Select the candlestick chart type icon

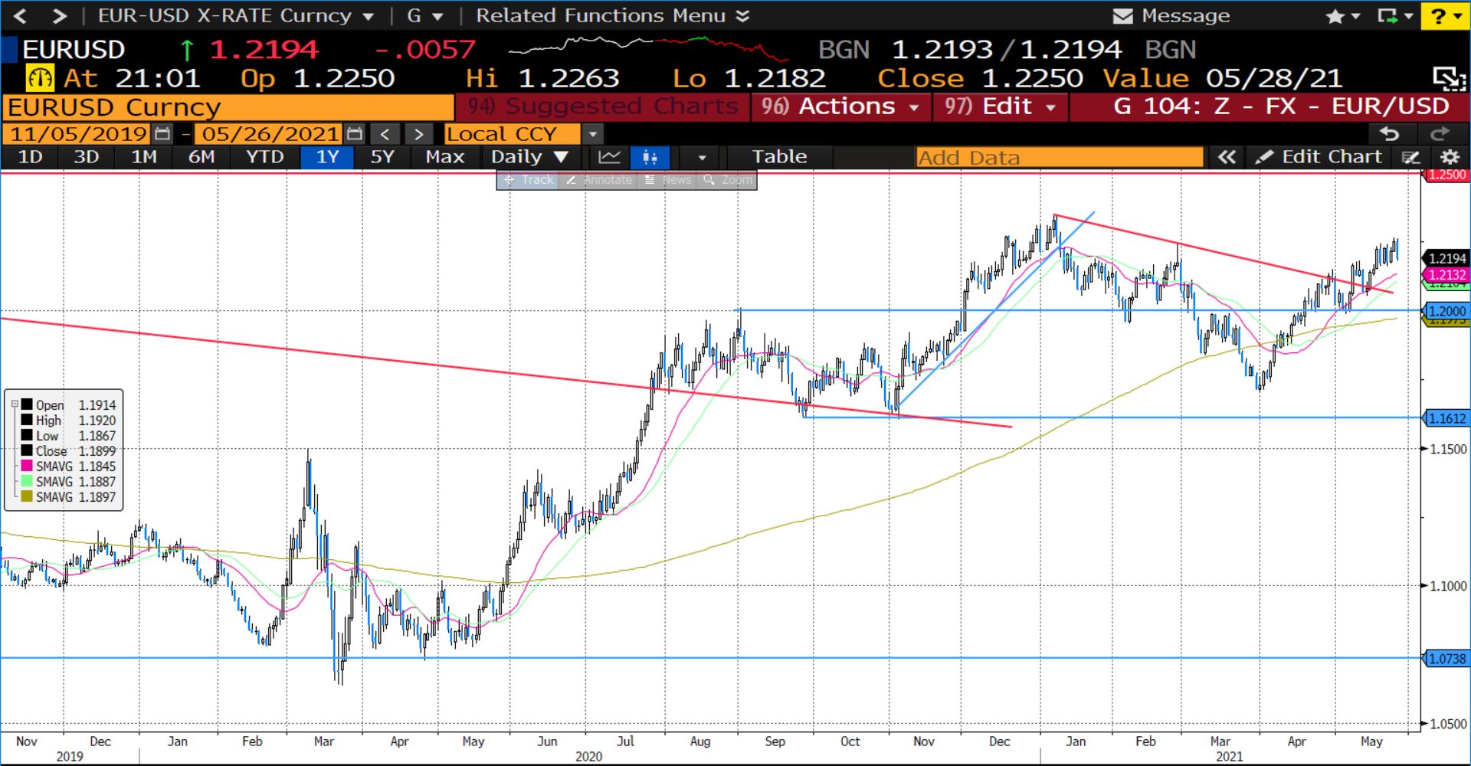[650, 157]
